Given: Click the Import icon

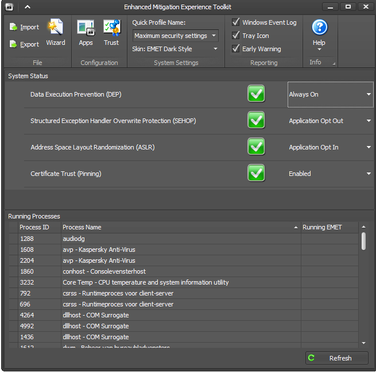Looking at the screenshot, I should tap(13, 27).
